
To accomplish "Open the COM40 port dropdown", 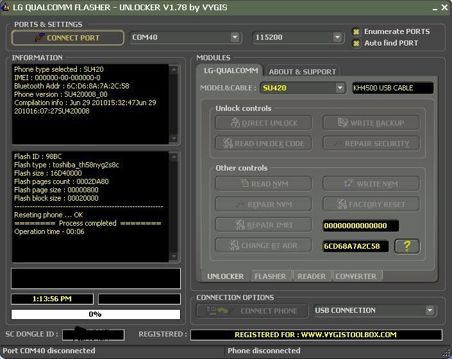I will (235, 37).
